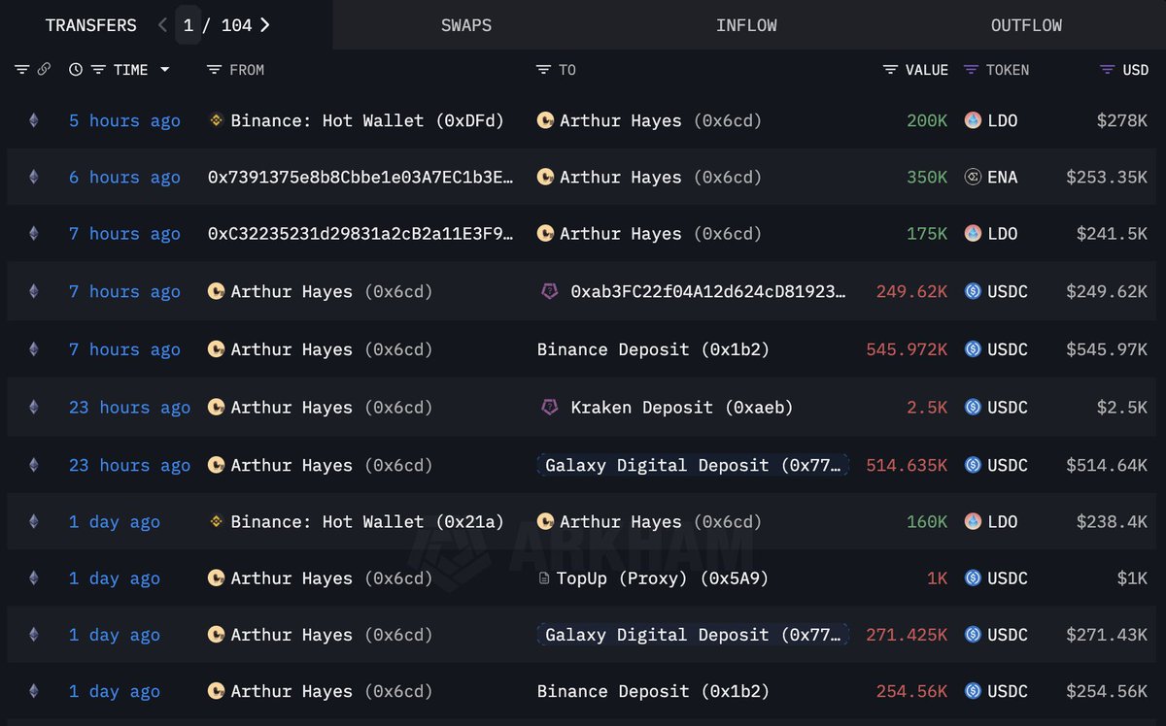Click the chain link filter icon
Image resolution: width=1166 pixels, height=726 pixels.
tap(44, 70)
